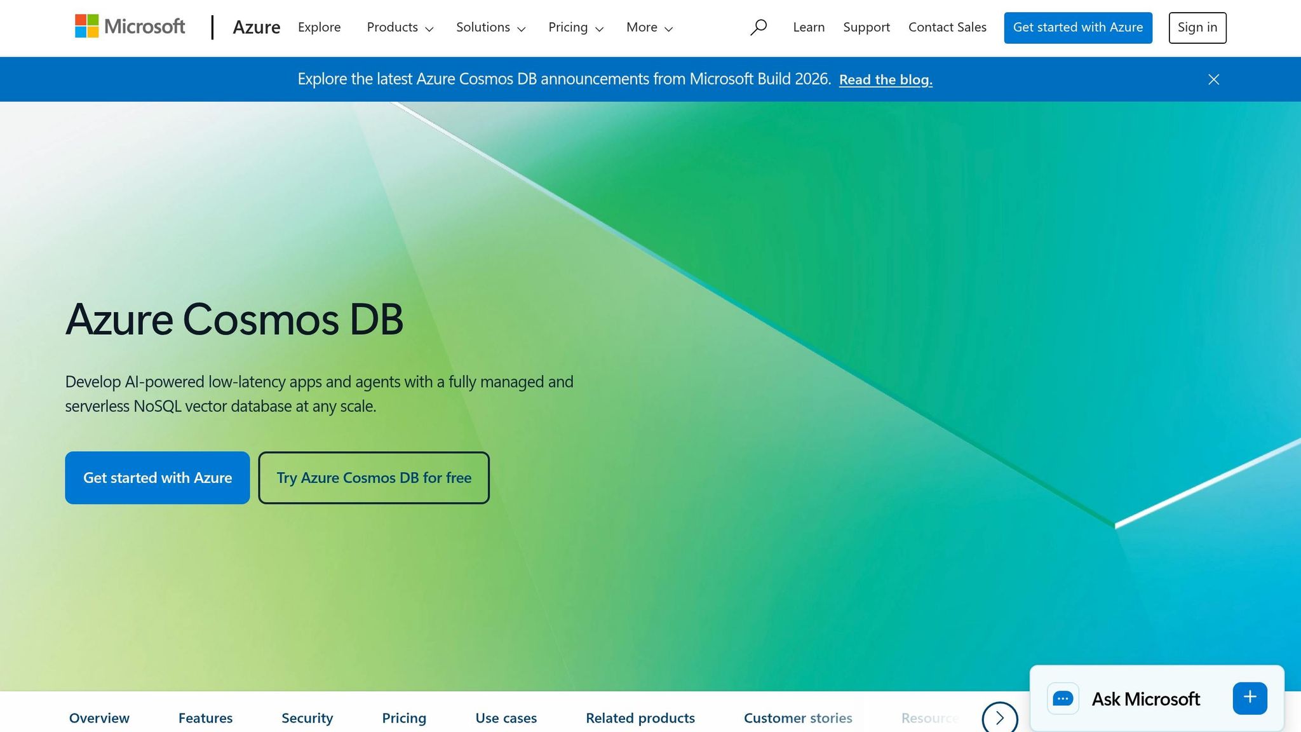Open the Explore menu item

coord(320,27)
